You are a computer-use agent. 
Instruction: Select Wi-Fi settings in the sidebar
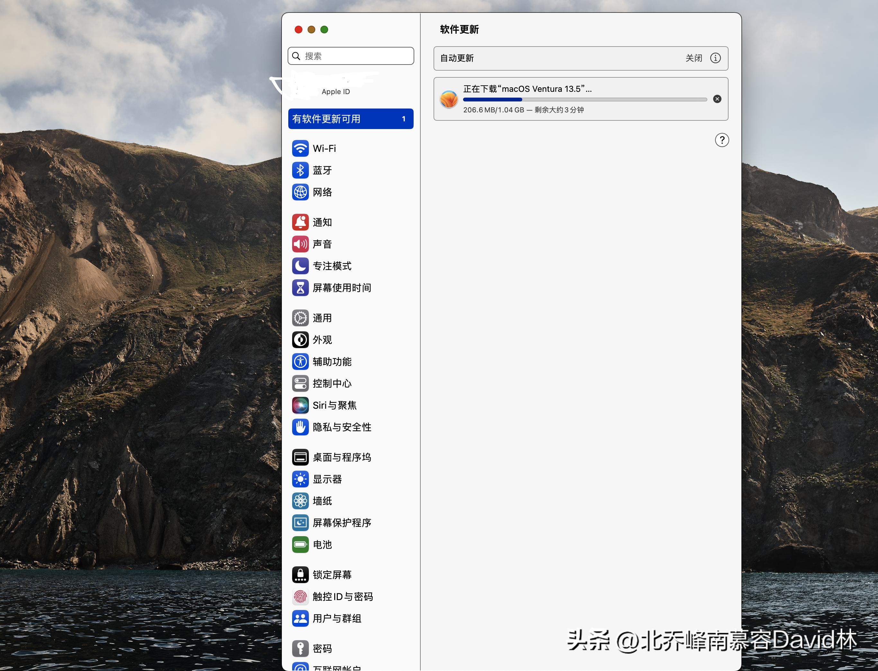coord(324,148)
